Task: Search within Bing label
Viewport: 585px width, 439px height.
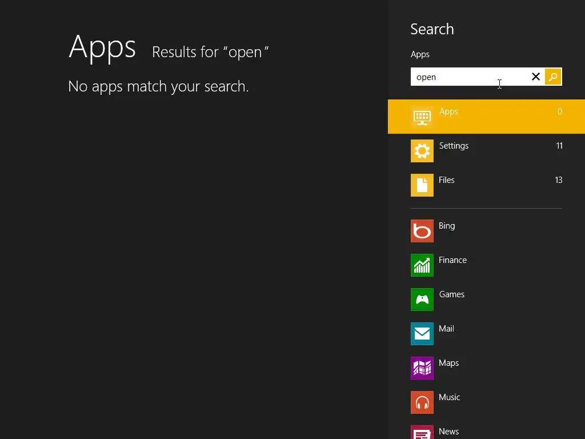Action: click(447, 226)
